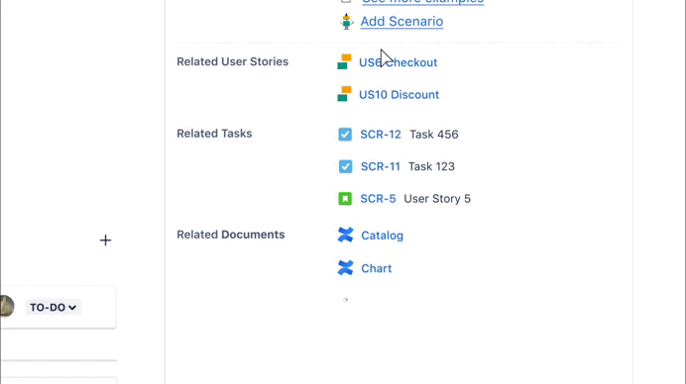Click the story icon next to US6 Checkout
The image size is (686, 384).
[344, 61]
